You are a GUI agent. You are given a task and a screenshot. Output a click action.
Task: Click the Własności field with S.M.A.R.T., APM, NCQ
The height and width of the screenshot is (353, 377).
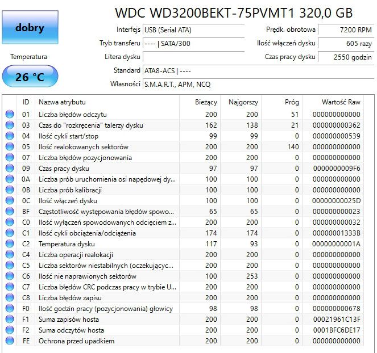[259, 84]
